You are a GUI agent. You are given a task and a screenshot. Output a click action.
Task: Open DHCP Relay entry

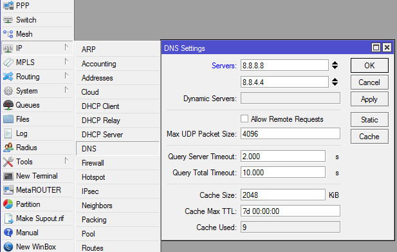pyautogui.click(x=118, y=121)
